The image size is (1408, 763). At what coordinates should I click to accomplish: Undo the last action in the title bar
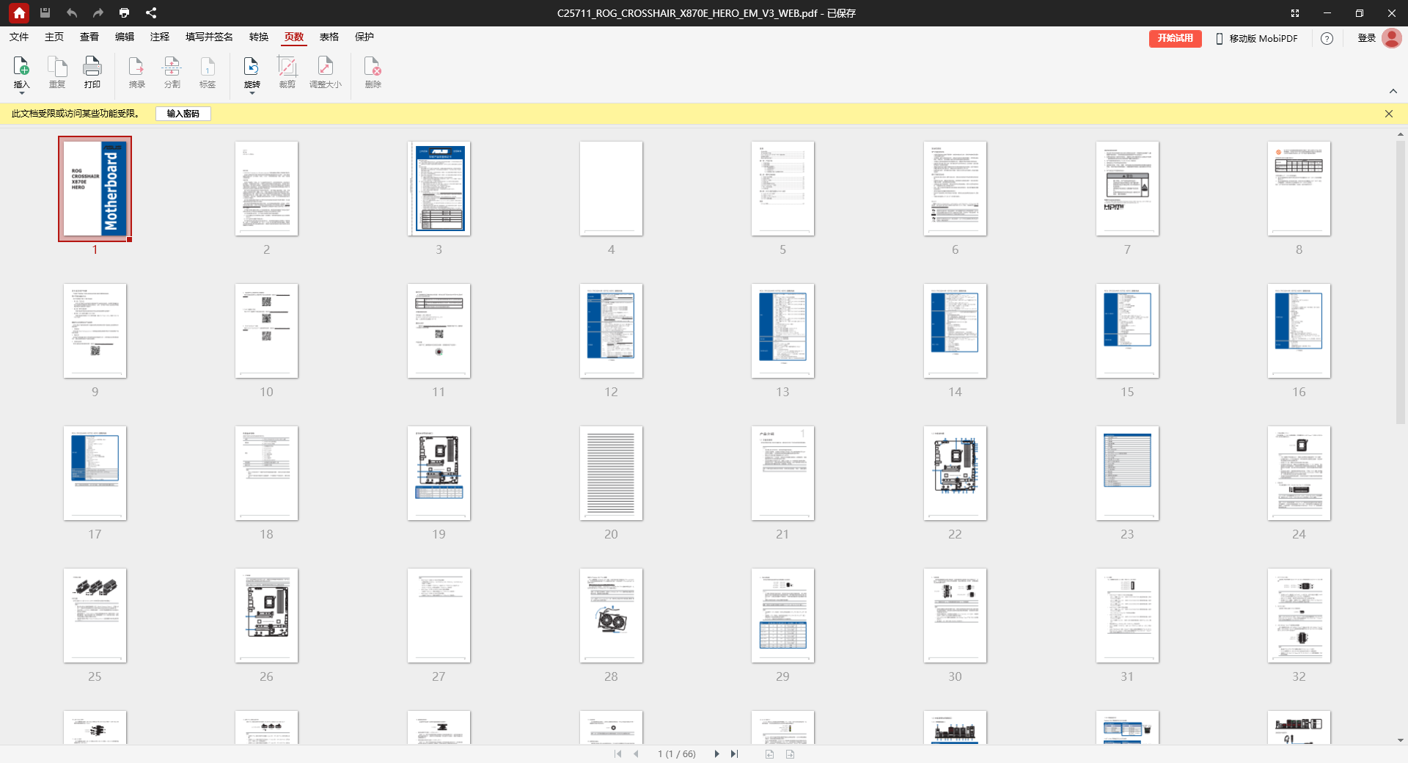point(71,13)
